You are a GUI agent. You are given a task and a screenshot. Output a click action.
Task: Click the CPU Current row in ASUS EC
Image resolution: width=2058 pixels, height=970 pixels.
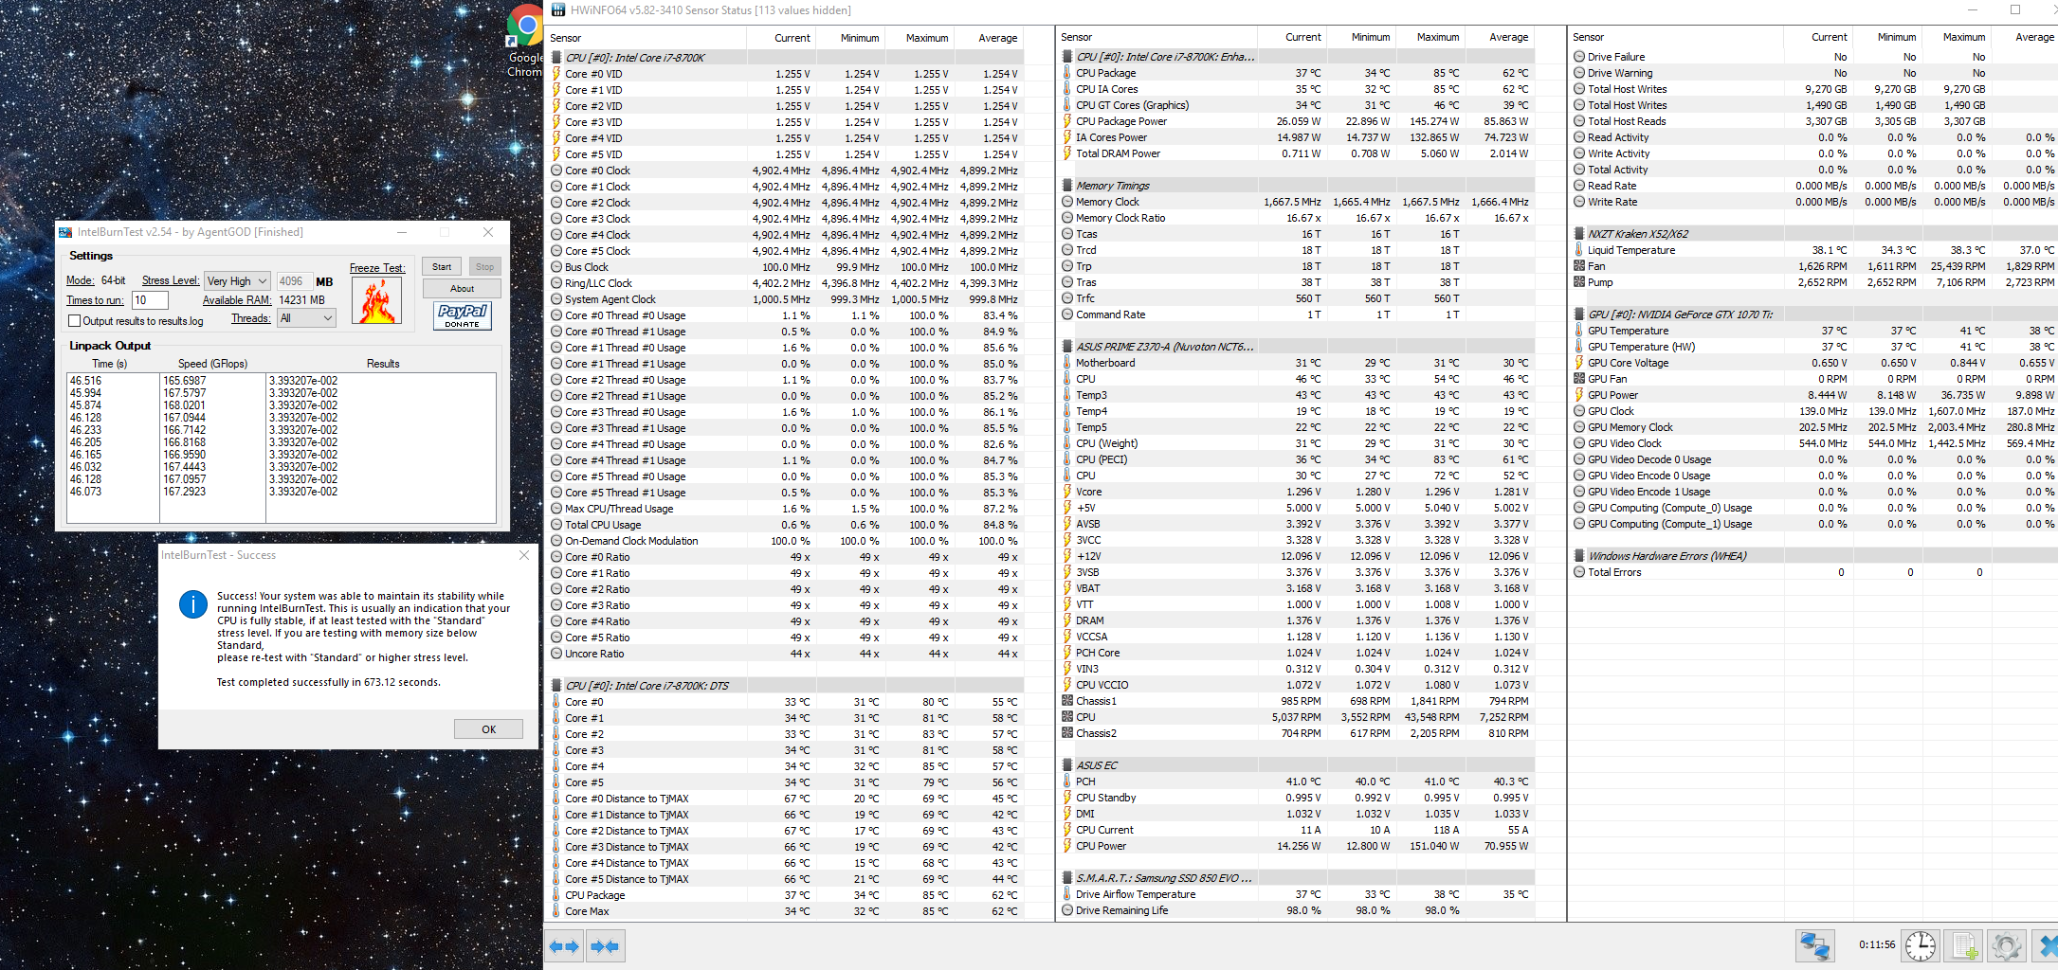click(1297, 830)
